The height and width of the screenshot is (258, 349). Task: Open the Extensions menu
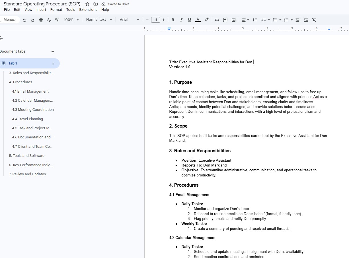(88, 10)
